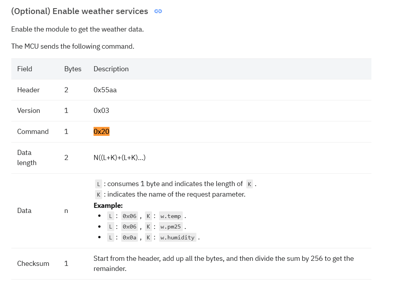Click the "Enable the module to get the weather data" sentence
This screenshot has width=394, height=283.
[x=78, y=29]
